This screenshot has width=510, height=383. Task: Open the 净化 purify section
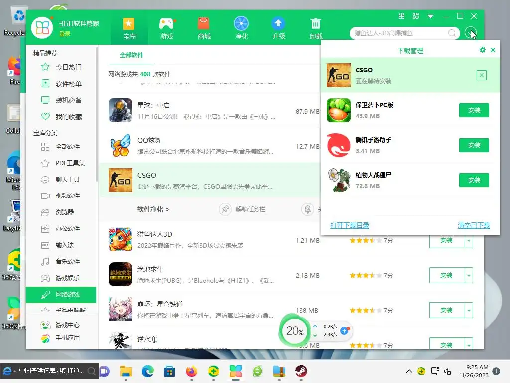pyautogui.click(x=241, y=28)
